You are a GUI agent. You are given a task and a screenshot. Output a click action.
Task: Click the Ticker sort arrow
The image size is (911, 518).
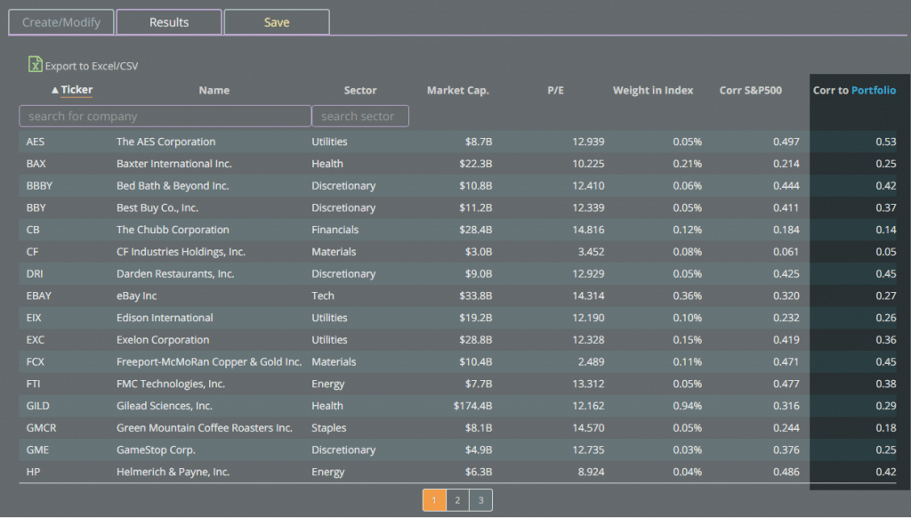(x=54, y=90)
